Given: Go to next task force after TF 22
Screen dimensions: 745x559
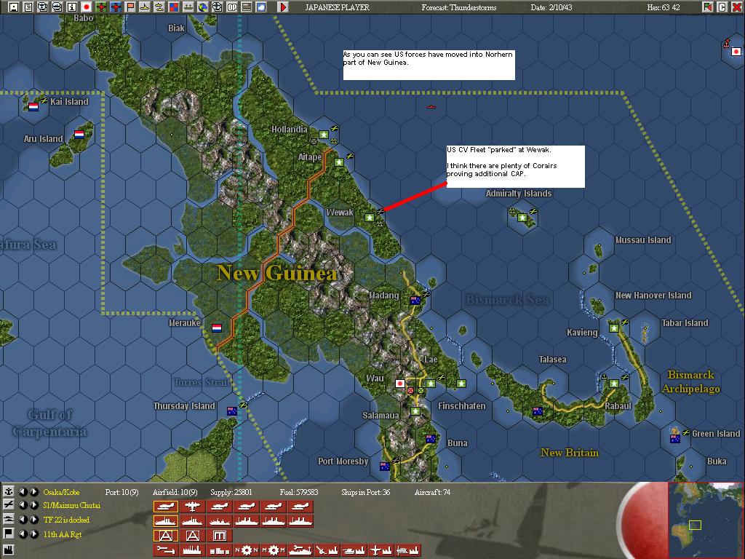Looking at the screenshot, I should (33, 520).
